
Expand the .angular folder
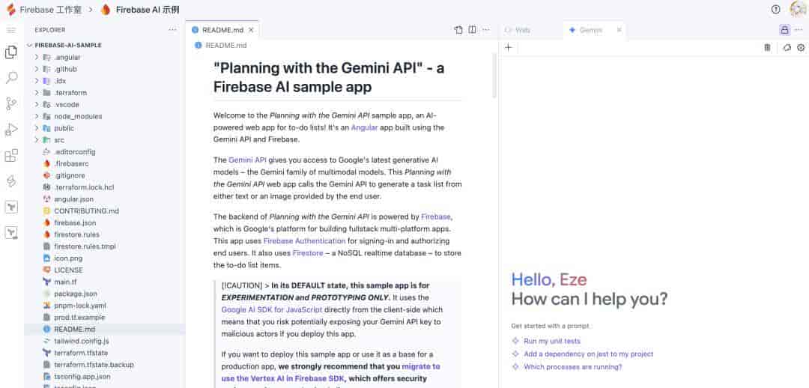point(104,57)
